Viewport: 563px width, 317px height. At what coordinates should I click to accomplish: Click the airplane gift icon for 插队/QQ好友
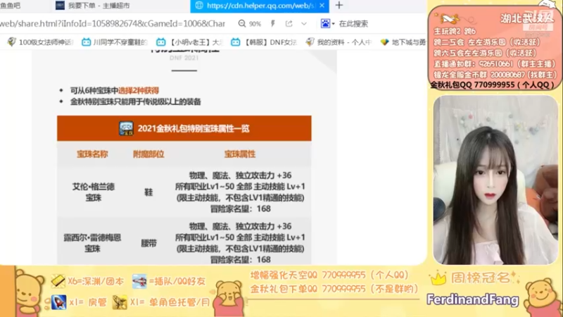[139, 281]
